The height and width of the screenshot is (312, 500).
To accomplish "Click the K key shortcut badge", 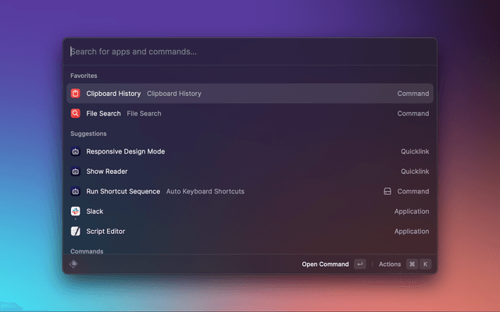I will point(426,264).
